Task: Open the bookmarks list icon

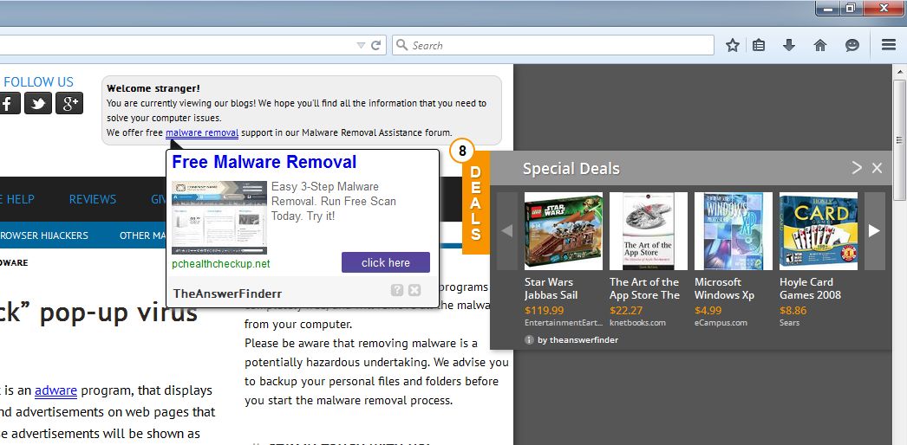Action: click(759, 45)
